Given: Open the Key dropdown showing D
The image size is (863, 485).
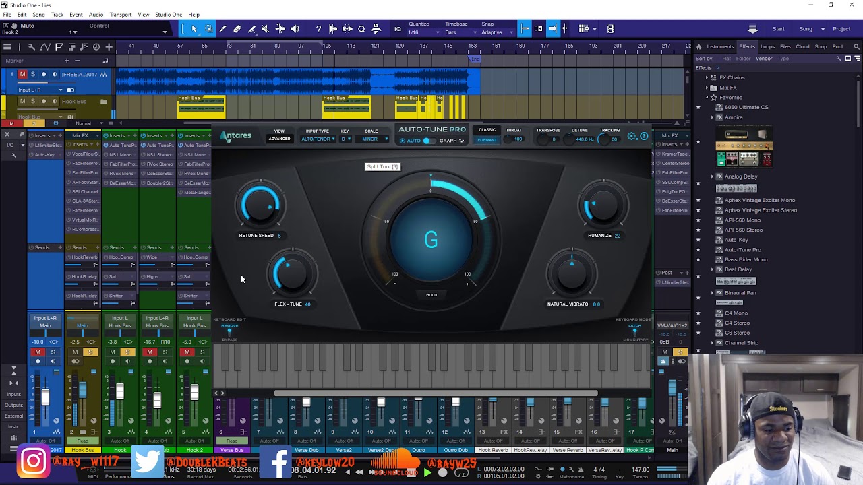Looking at the screenshot, I should [345, 139].
